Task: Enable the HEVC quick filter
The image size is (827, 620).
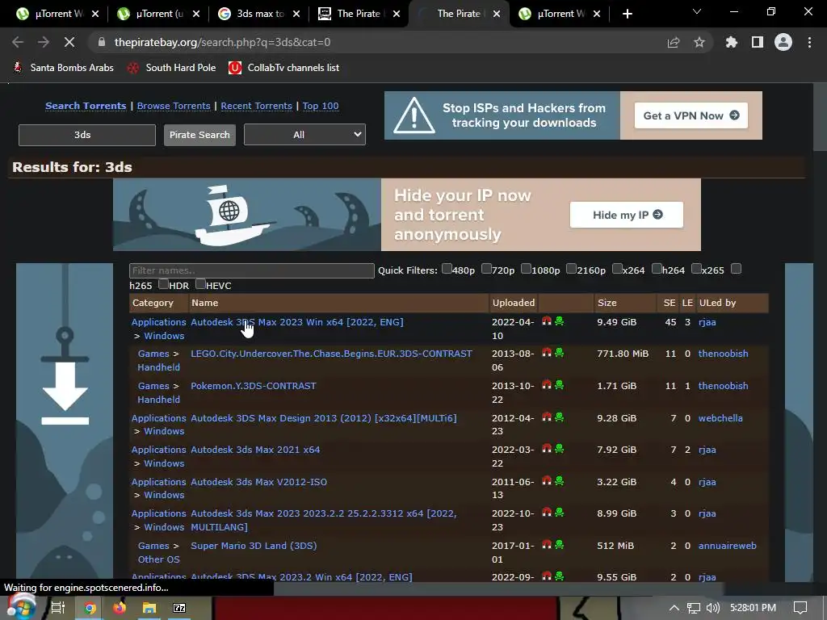Action: tap(200, 284)
